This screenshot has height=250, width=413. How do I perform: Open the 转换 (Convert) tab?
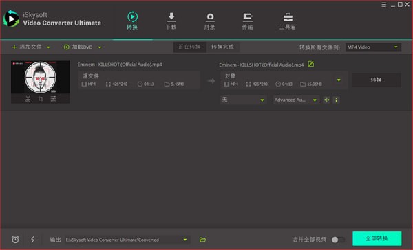(132, 21)
